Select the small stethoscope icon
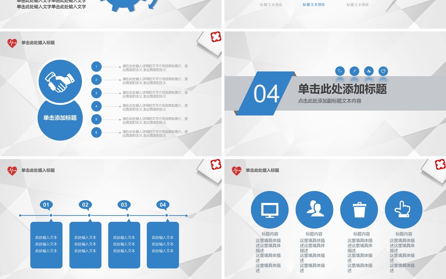 pyautogui.click(x=340, y=71)
